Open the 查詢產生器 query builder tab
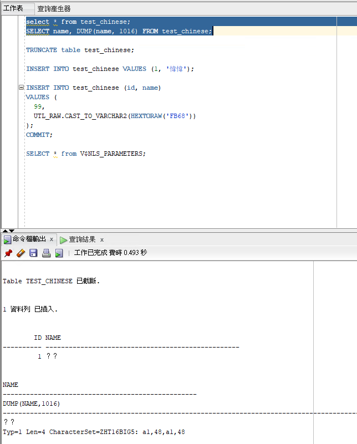Image resolution: width=357 pixels, height=444 pixels. coord(54,8)
